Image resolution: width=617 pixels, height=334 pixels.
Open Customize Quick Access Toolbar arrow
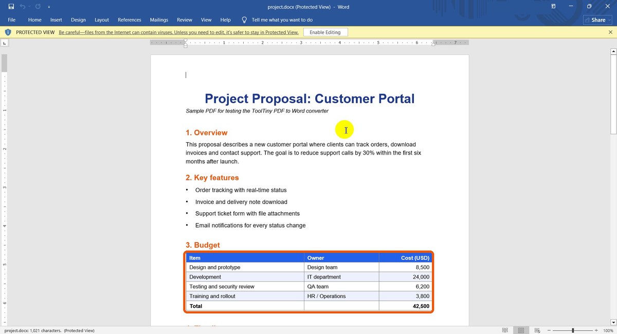[x=49, y=7]
